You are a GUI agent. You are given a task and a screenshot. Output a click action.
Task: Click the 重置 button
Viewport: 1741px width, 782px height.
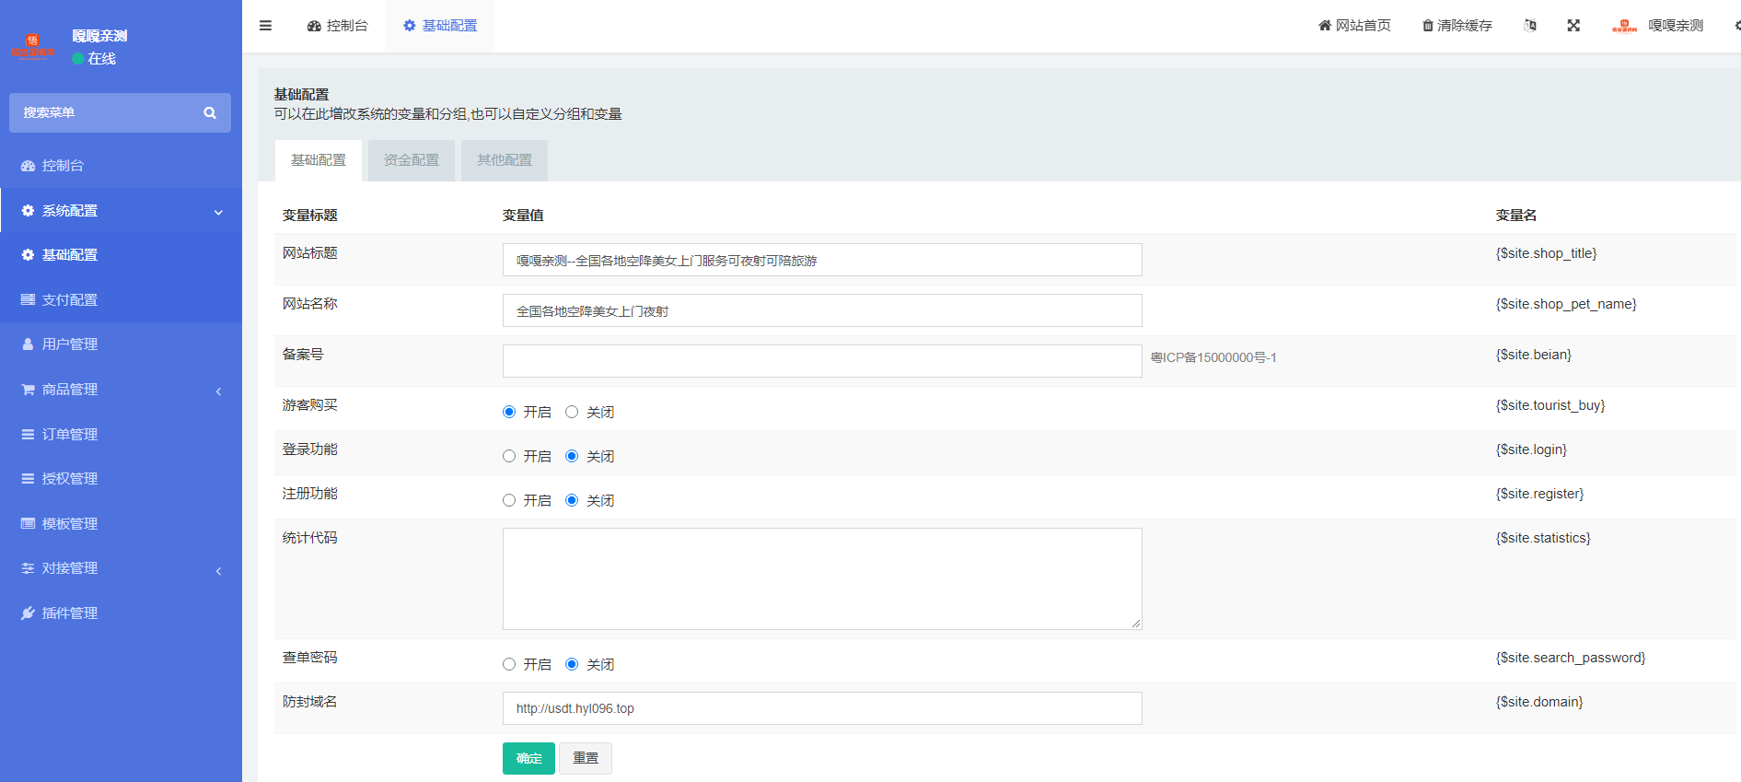pos(586,758)
